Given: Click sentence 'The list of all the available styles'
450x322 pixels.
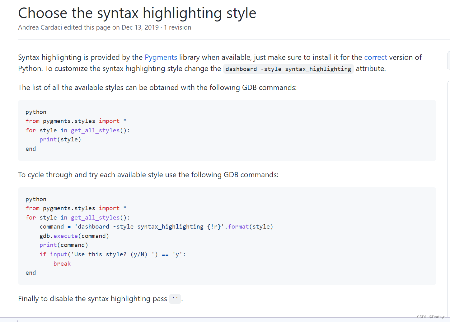Looking at the screenshot, I should pos(157,88).
